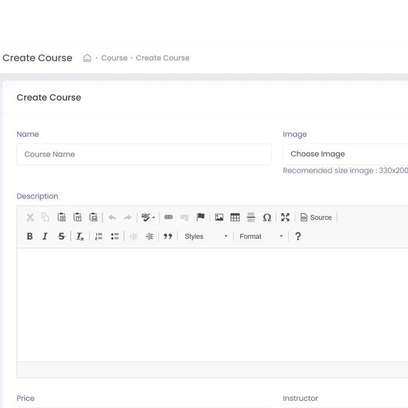This screenshot has width=408, height=408.
Task: Open the insert link dialog
Action: (x=169, y=217)
